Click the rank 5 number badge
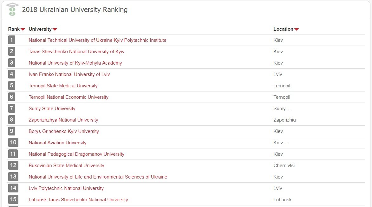 [12, 85]
